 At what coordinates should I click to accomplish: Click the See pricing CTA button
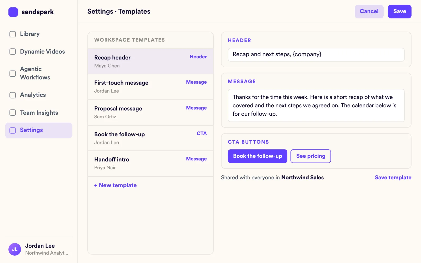coord(311,156)
